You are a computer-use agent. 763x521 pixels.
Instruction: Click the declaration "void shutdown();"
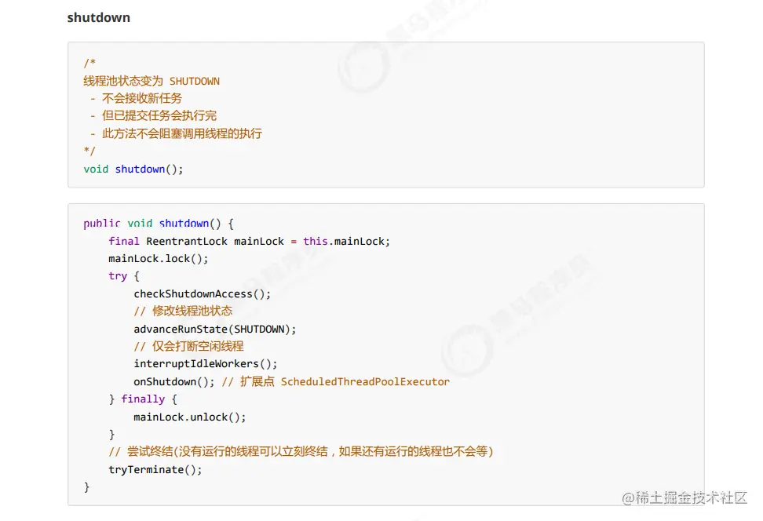coord(133,169)
